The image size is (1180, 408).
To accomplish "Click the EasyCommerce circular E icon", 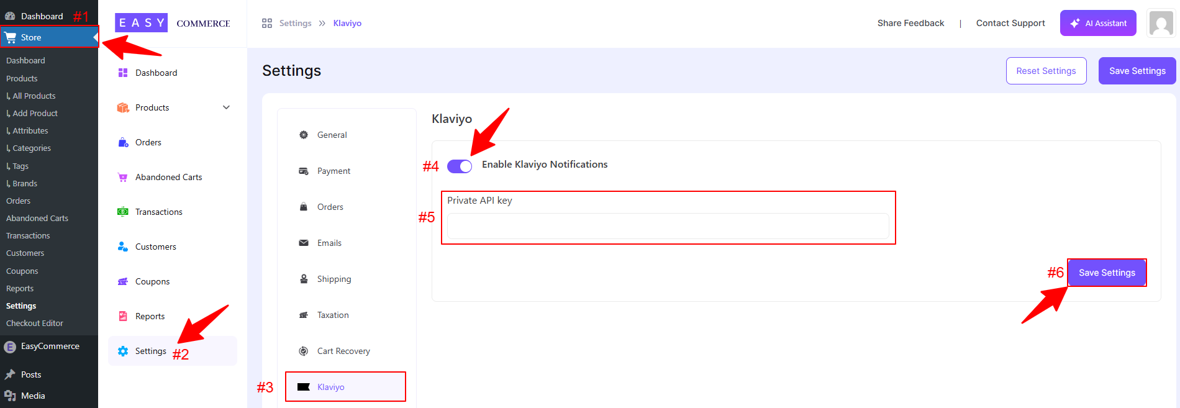I will click(10, 347).
